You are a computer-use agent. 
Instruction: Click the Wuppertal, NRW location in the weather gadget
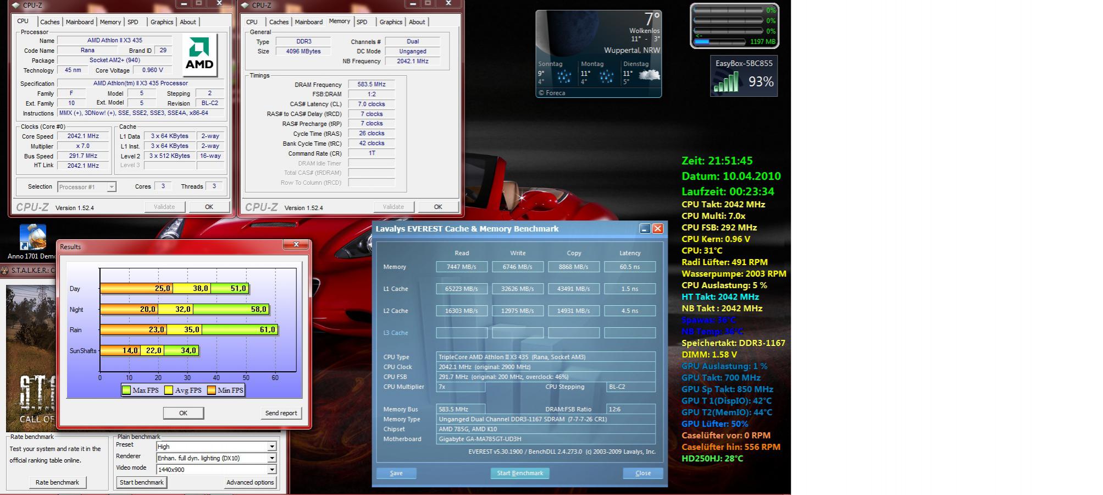click(x=632, y=50)
